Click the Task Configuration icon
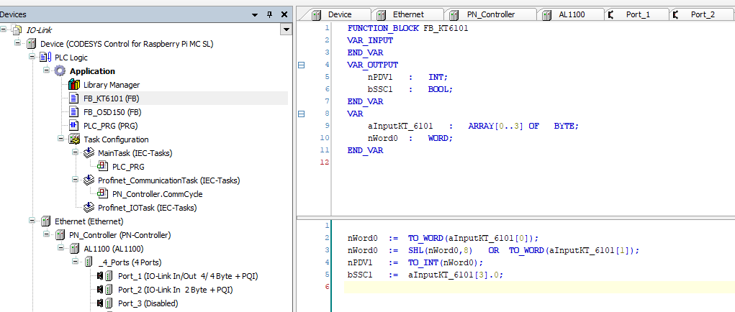The width and height of the screenshot is (735, 312). coord(74,139)
